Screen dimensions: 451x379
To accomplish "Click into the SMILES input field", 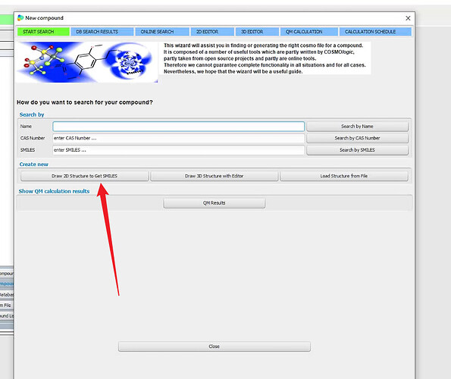I will tap(178, 150).
